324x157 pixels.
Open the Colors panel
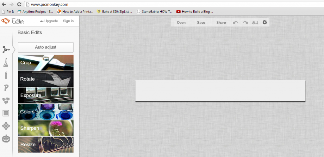pos(46,112)
